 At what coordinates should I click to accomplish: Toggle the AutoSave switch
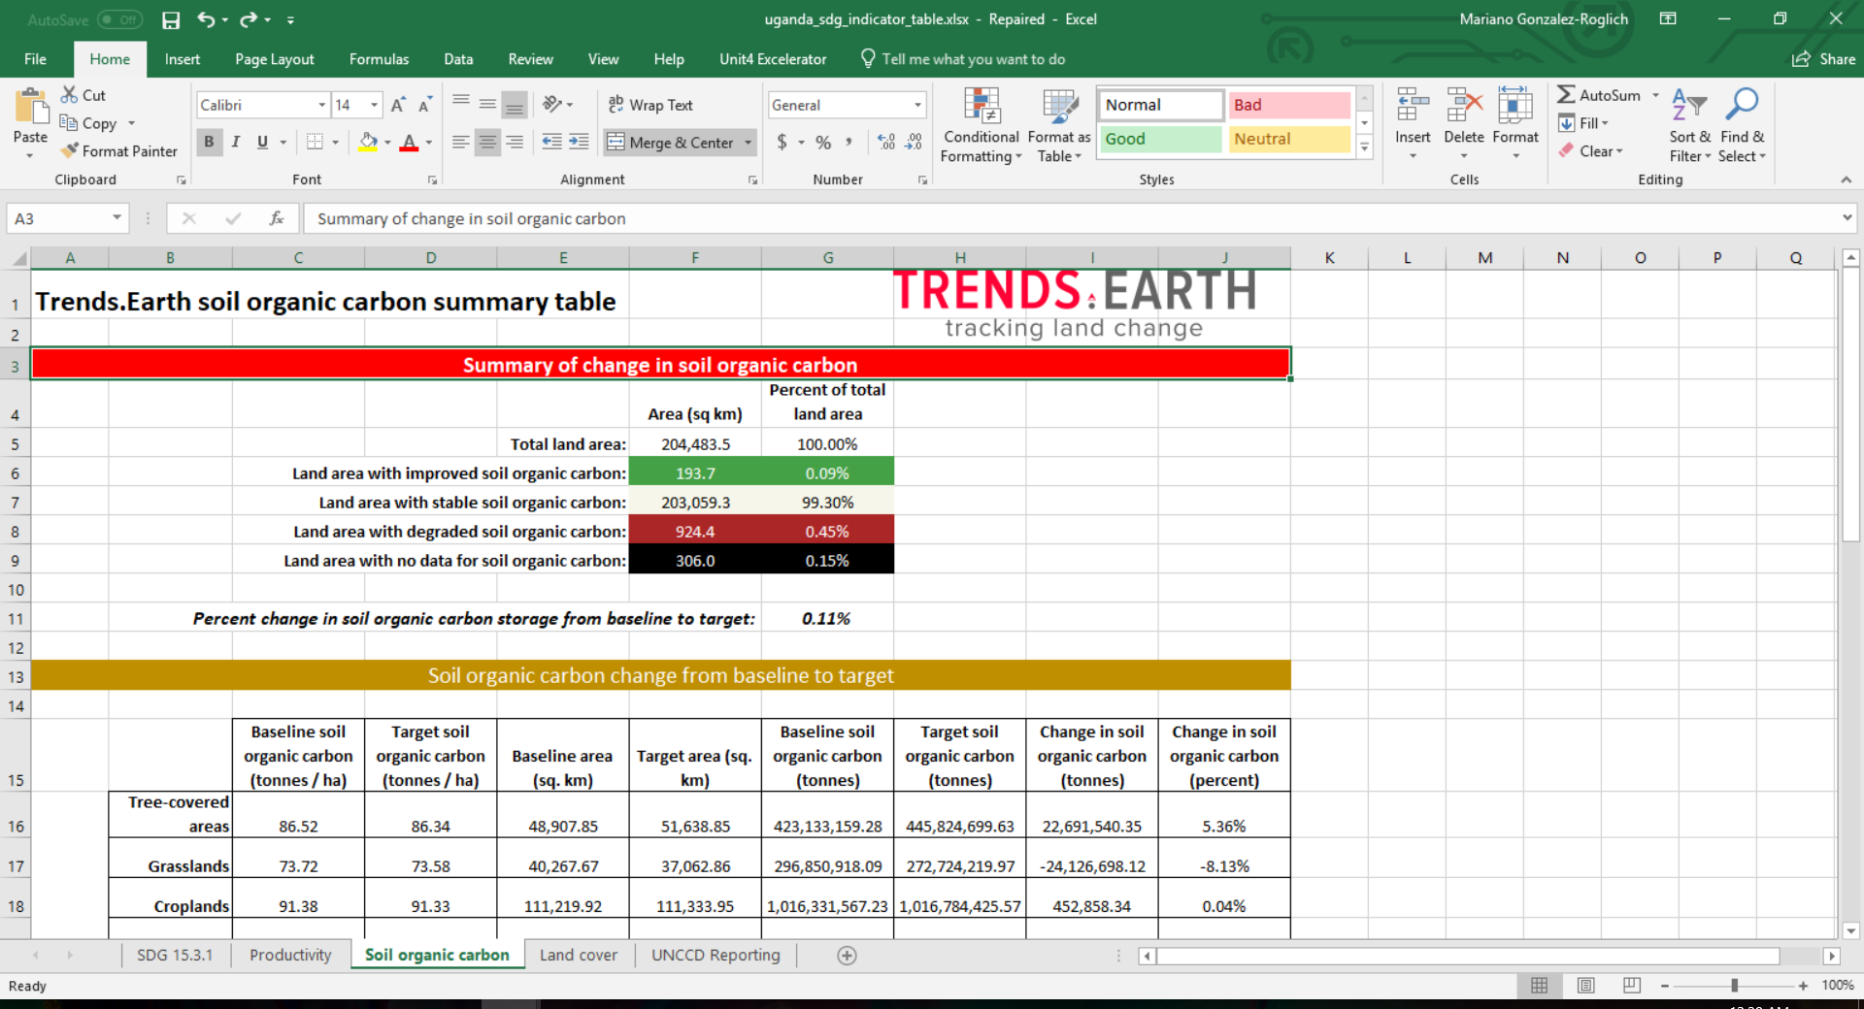[x=119, y=19]
